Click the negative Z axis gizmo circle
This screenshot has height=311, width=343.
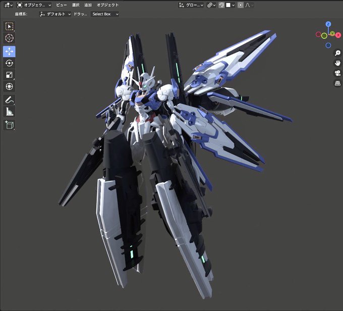(x=328, y=45)
